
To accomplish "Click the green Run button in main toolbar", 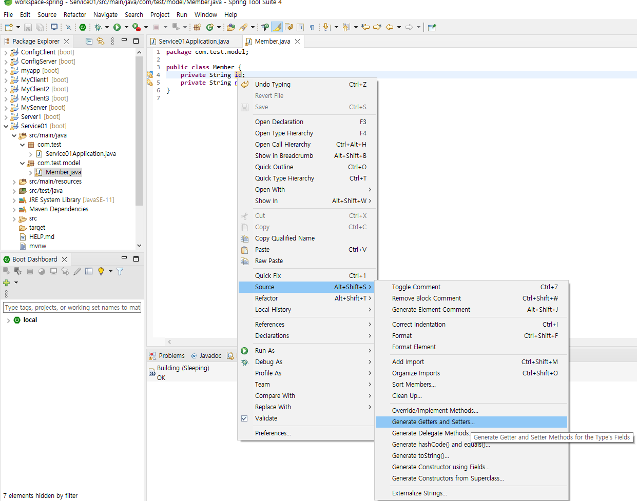I will (117, 27).
